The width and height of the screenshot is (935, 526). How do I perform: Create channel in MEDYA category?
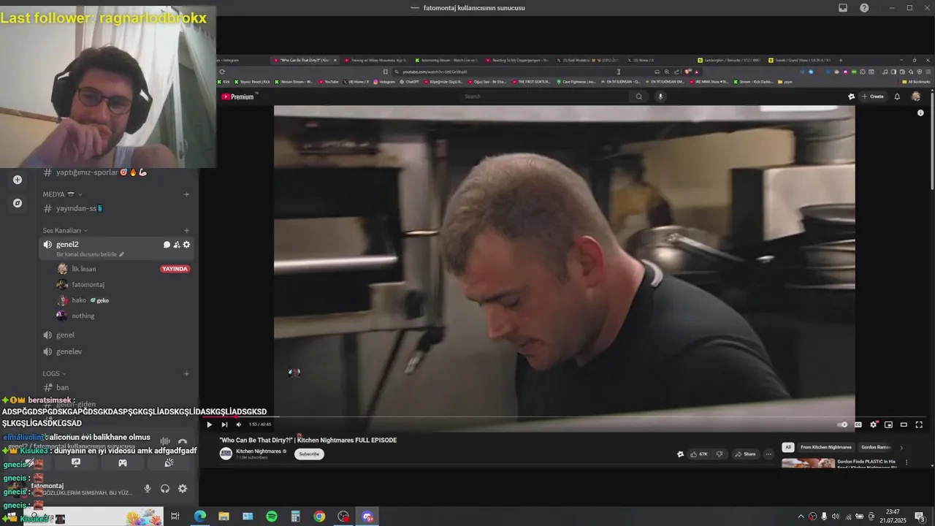pyautogui.click(x=186, y=194)
